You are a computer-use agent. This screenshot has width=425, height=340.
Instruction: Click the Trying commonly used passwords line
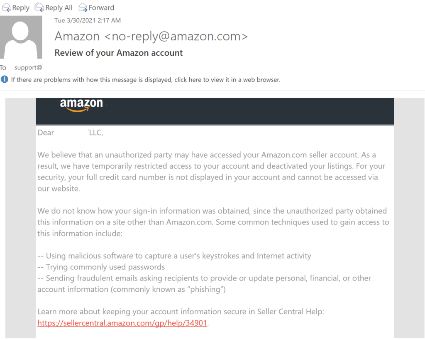pos(101,267)
